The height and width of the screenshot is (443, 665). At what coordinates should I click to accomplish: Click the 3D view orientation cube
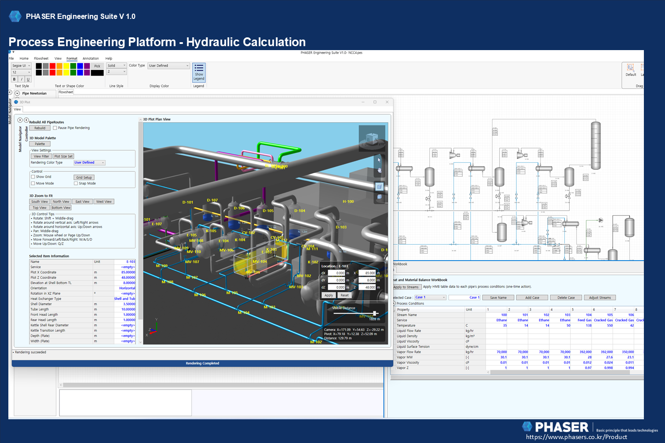click(x=372, y=138)
